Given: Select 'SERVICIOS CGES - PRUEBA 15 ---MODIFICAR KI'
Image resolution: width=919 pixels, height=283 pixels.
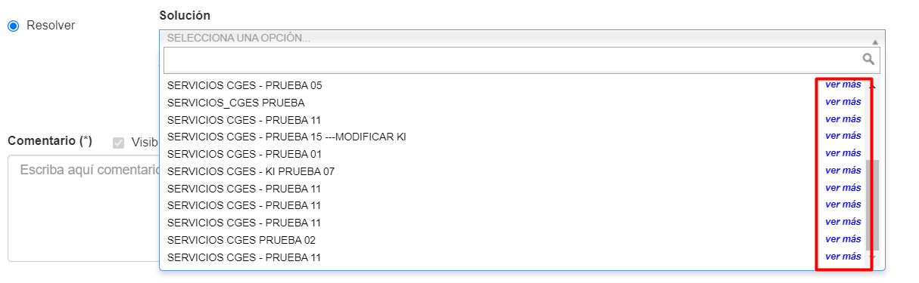Looking at the screenshot, I should [286, 137].
